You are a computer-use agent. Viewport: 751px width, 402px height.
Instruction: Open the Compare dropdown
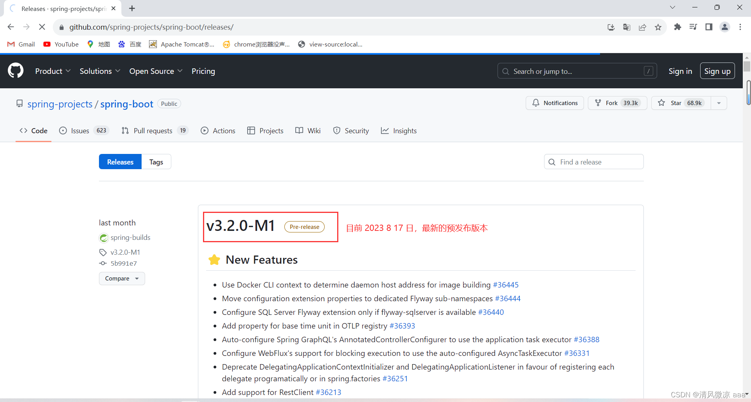tap(122, 279)
